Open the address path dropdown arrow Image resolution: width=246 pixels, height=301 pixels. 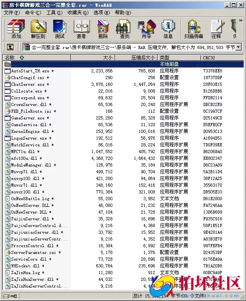[x=239, y=47]
